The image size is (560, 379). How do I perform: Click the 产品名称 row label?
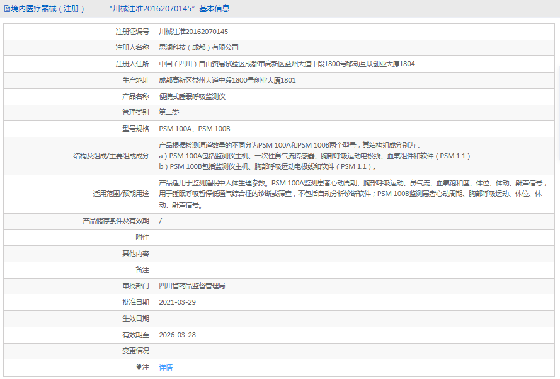pyautogui.click(x=135, y=96)
